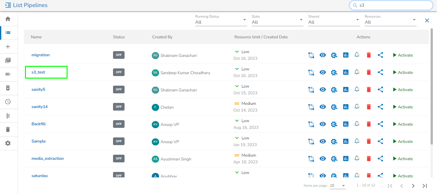The image size is (437, 194).
Task: Toggle the OFF status badge for media_extraction
Action: [x=119, y=159]
